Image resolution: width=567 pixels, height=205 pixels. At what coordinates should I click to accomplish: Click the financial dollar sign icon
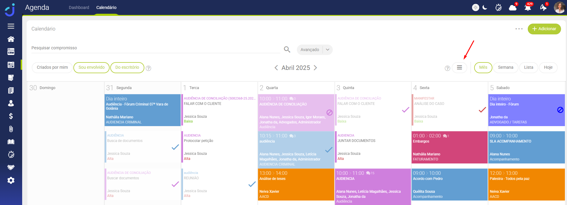coord(11,116)
